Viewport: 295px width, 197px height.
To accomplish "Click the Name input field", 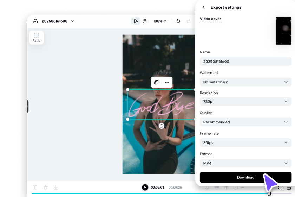I will pyautogui.click(x=245, y=62).
